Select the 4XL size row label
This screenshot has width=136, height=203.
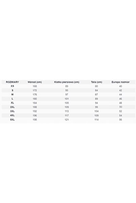pyautogui.click(x=12, y=116)
